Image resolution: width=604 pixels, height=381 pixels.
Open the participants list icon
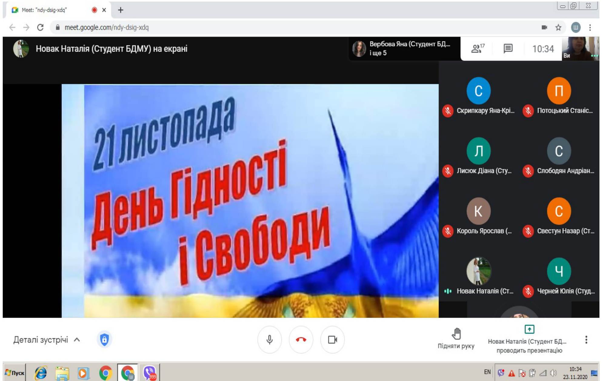(477, 48)
